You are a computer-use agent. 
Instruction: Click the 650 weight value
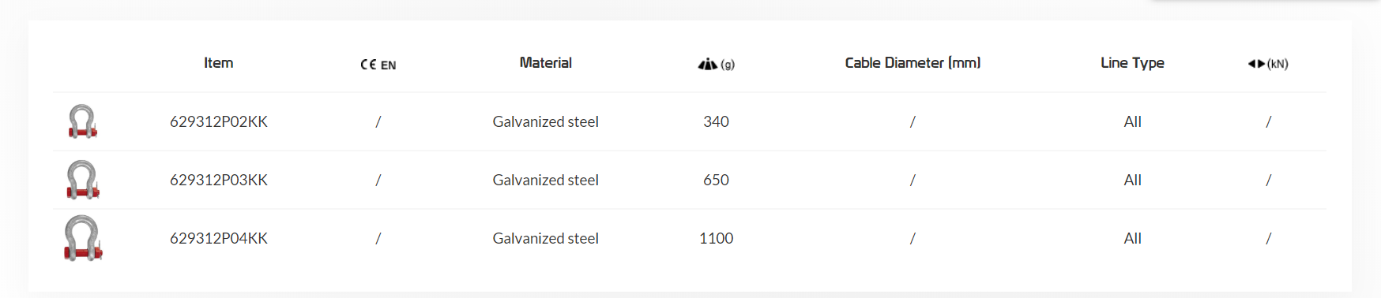(716, 180)
